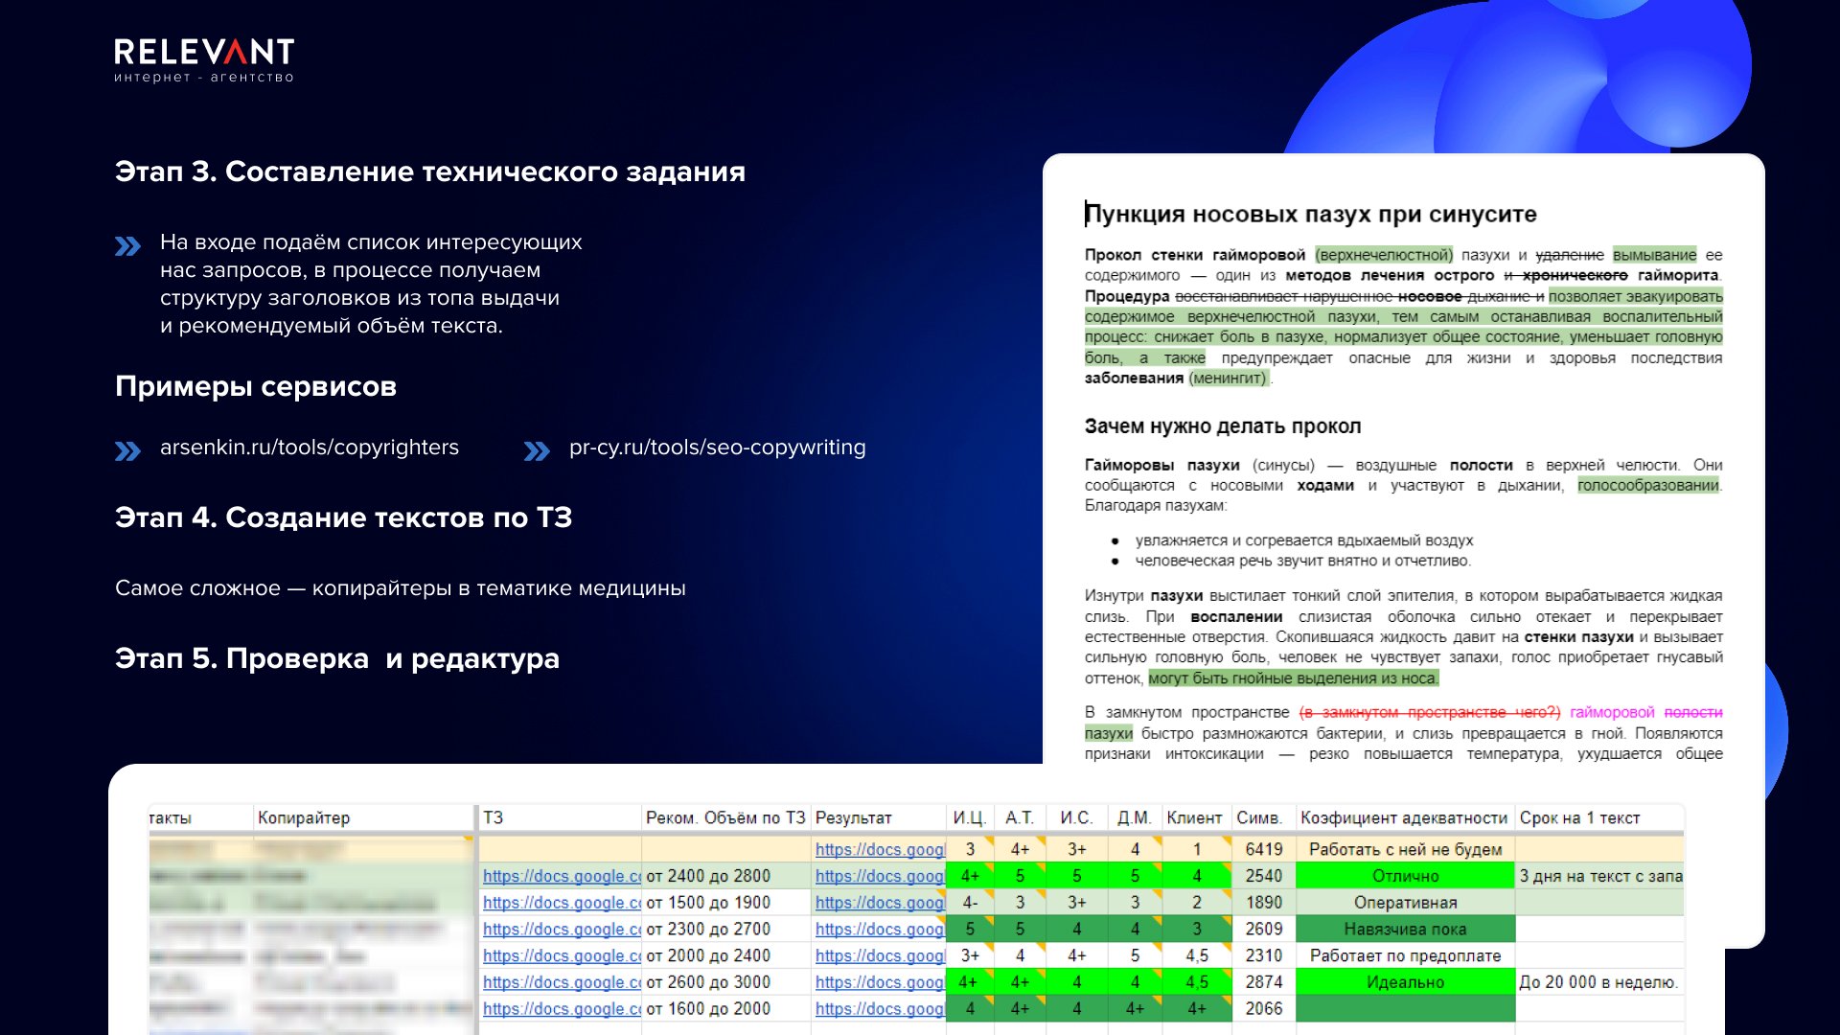This screenshot has width=1840, height=1035.
Task: Click the 'Зачем нужно делать прокол' subheading
Action: (x=1222, y=426)
